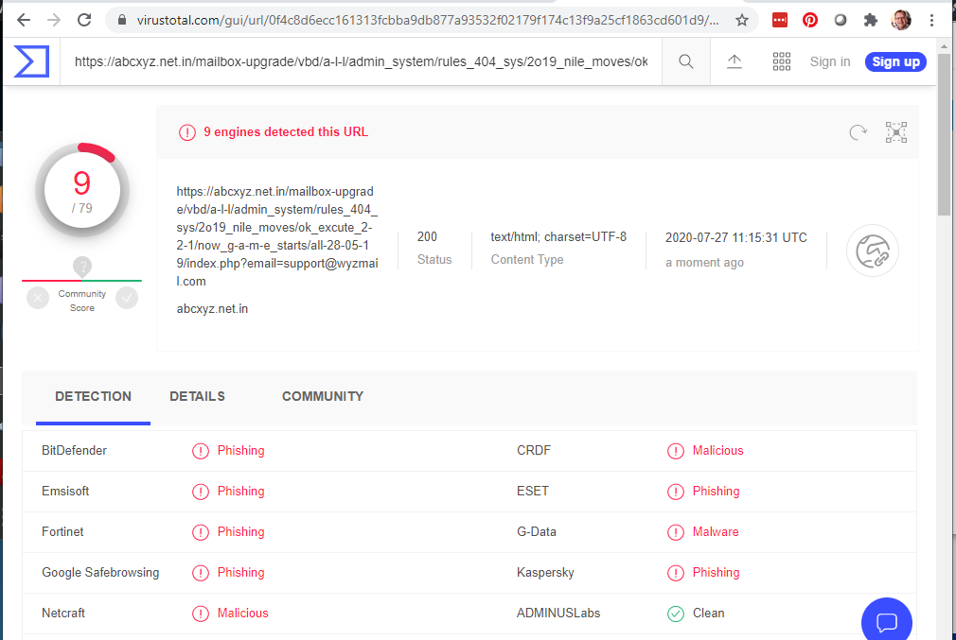Open the chat bubble widget
The width and height of the screenshot is (956, 640).
coord(886,621)
